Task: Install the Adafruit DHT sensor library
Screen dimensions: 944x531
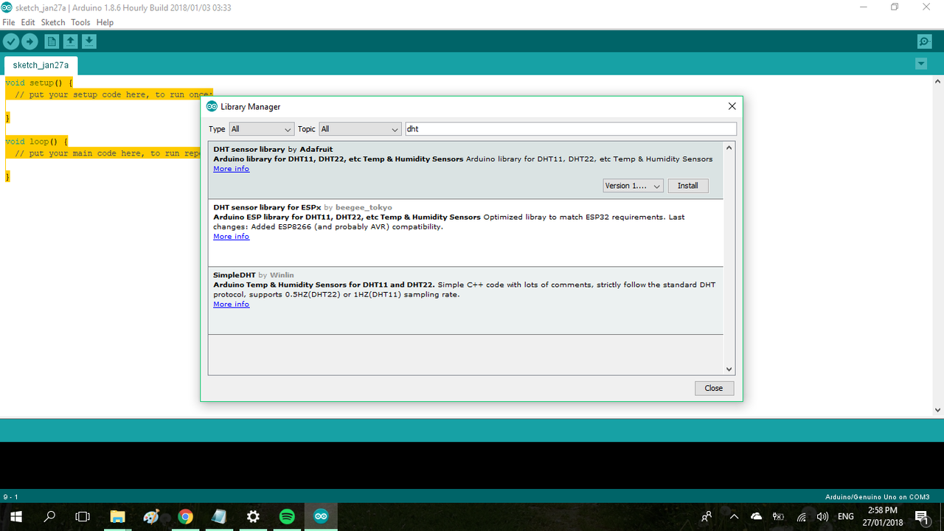Action: (688, 186)
